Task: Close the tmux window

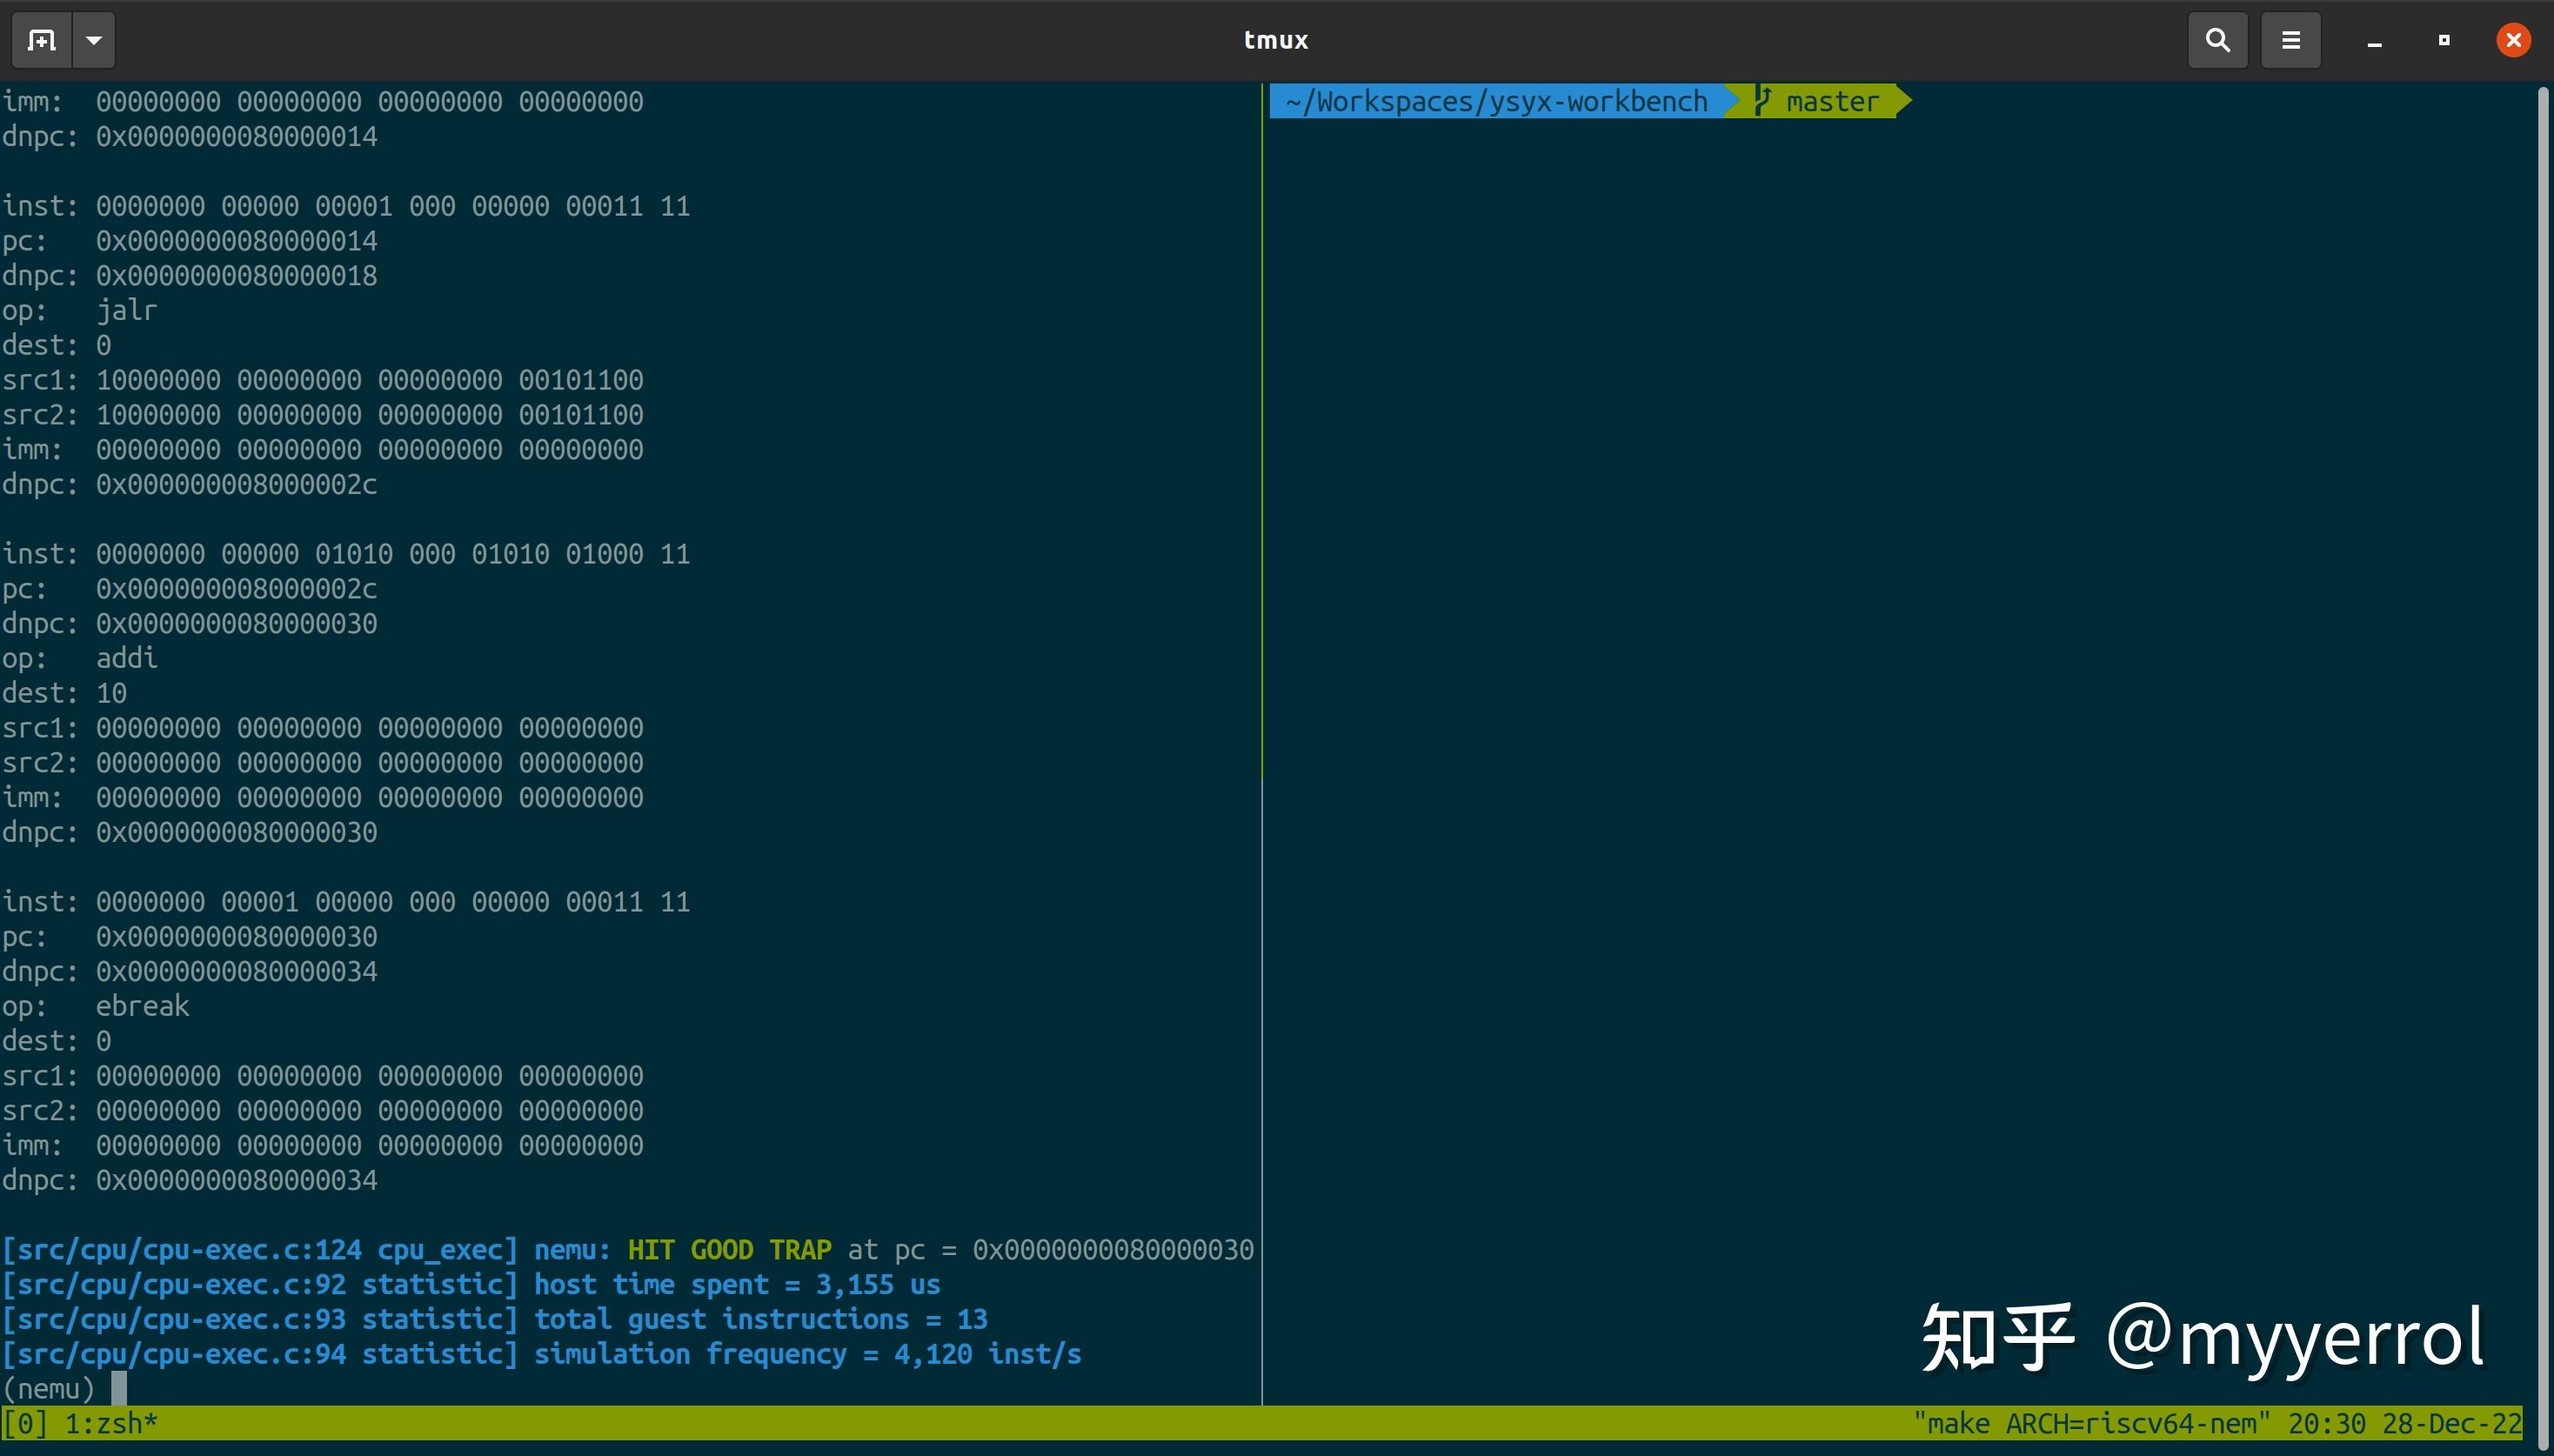Action: tap(2512, 40)
